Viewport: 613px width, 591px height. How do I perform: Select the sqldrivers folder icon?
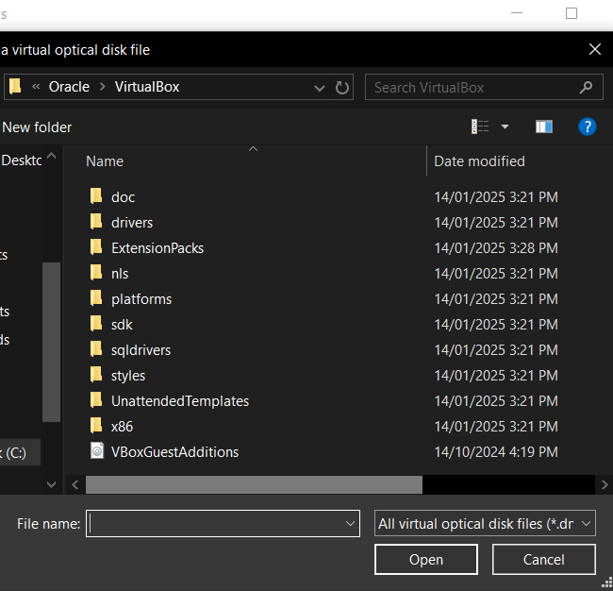96,348
